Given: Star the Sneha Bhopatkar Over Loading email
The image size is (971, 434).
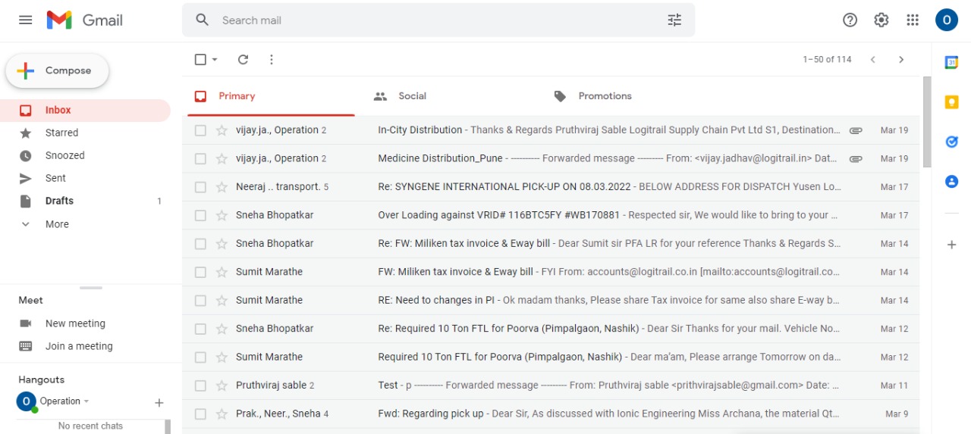Looking at the screenshot, I should [x=222, y=215].
